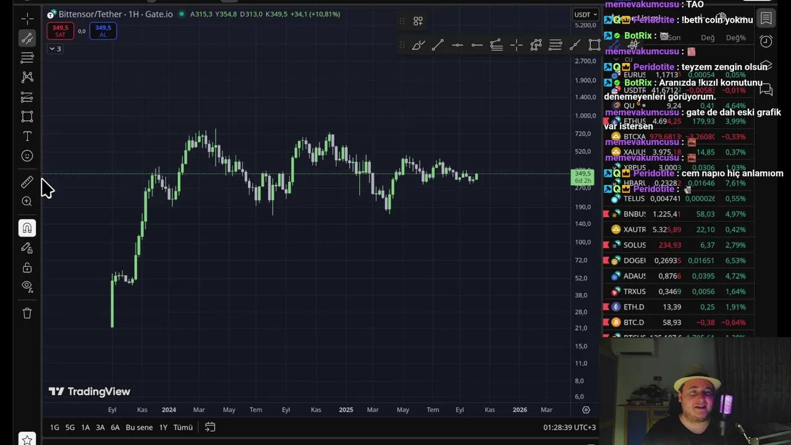Open the USDT currency dropdown
Viewport: 791px width, 445px height.
pyautogui.click(x=586, y=14)
